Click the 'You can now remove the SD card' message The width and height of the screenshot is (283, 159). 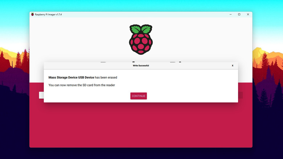[82, 85]
